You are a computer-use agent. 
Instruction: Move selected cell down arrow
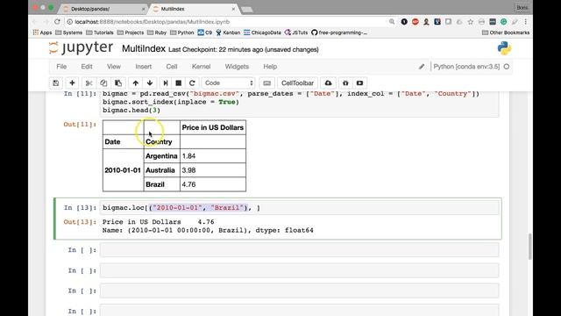[150, 83]
